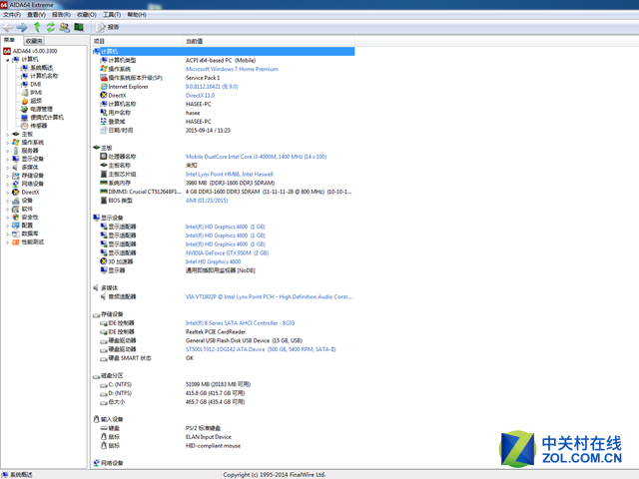
Task: Open the 文件(F) menu
Action: click(12, 15)
